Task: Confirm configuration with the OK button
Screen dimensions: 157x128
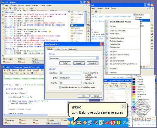Action: (84, 96)
